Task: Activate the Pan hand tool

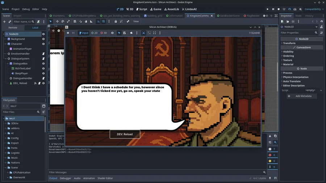Action: tap(86, 21)
